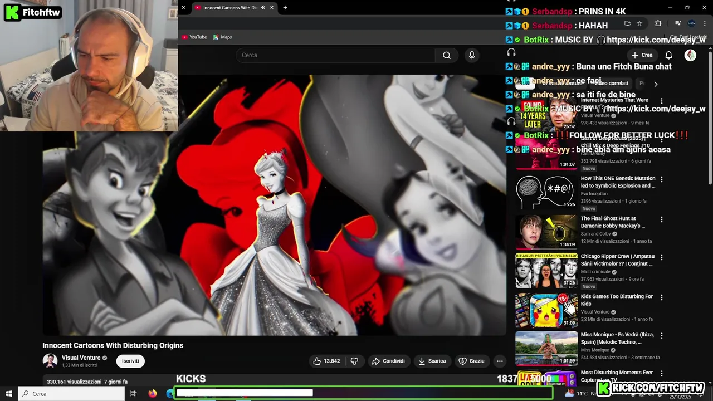Open the Visual Venture channel name link
The width and height of the screenshot is (713, 401).
coord(81,358)
